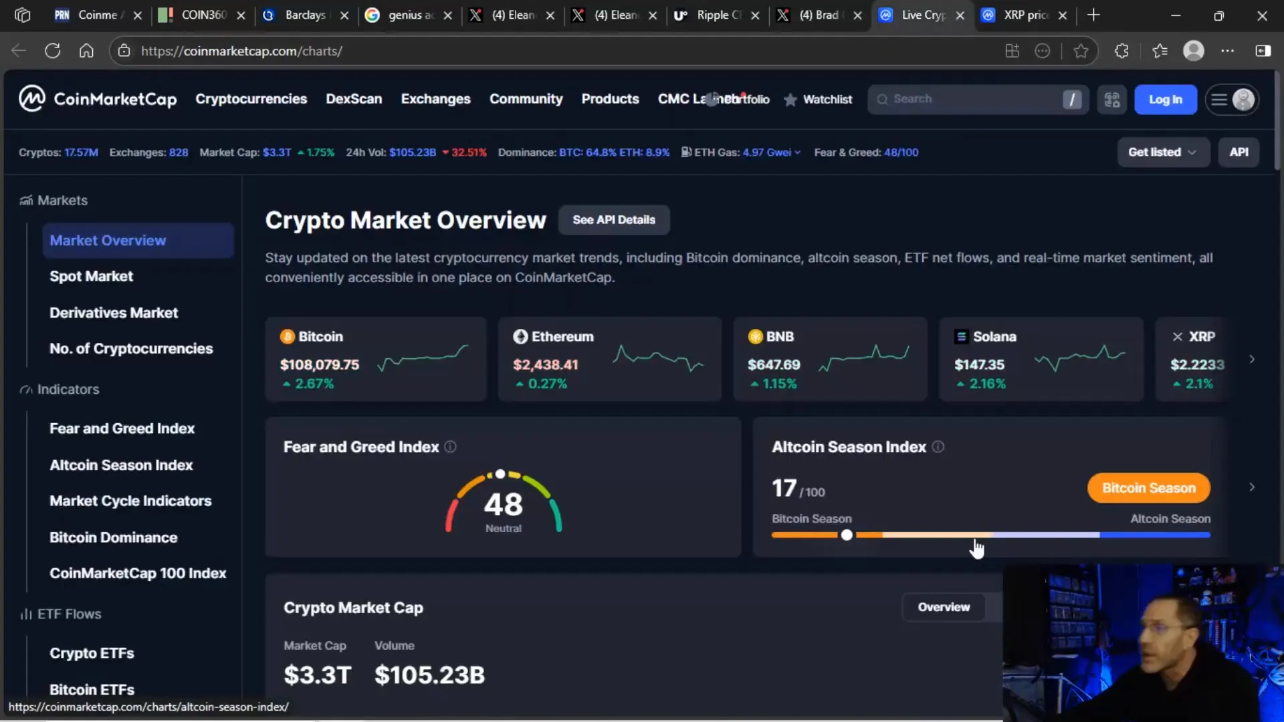This screenshot has width=1284, height=722.
Task: Click the Altcoin Season Index info icon
Action: tap(938, 447)
